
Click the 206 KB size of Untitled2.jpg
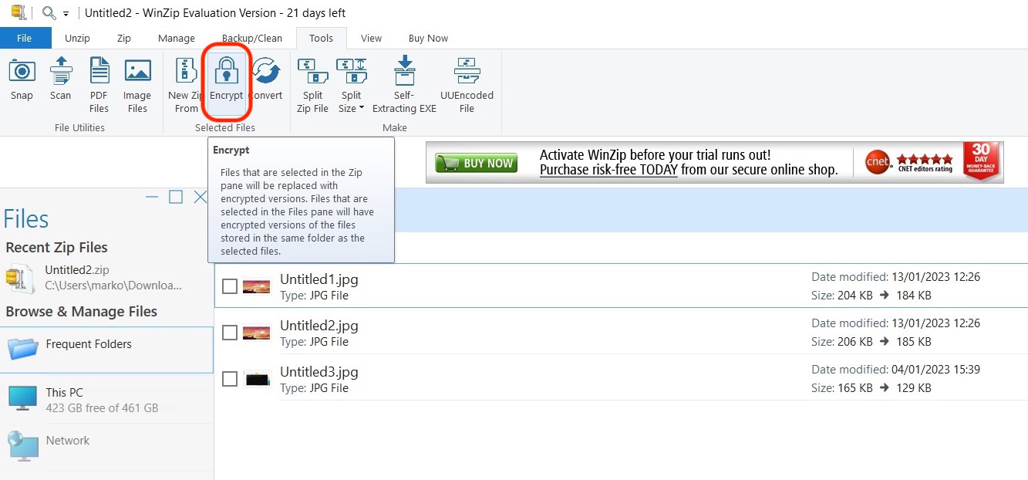click(x=854, y=342)
